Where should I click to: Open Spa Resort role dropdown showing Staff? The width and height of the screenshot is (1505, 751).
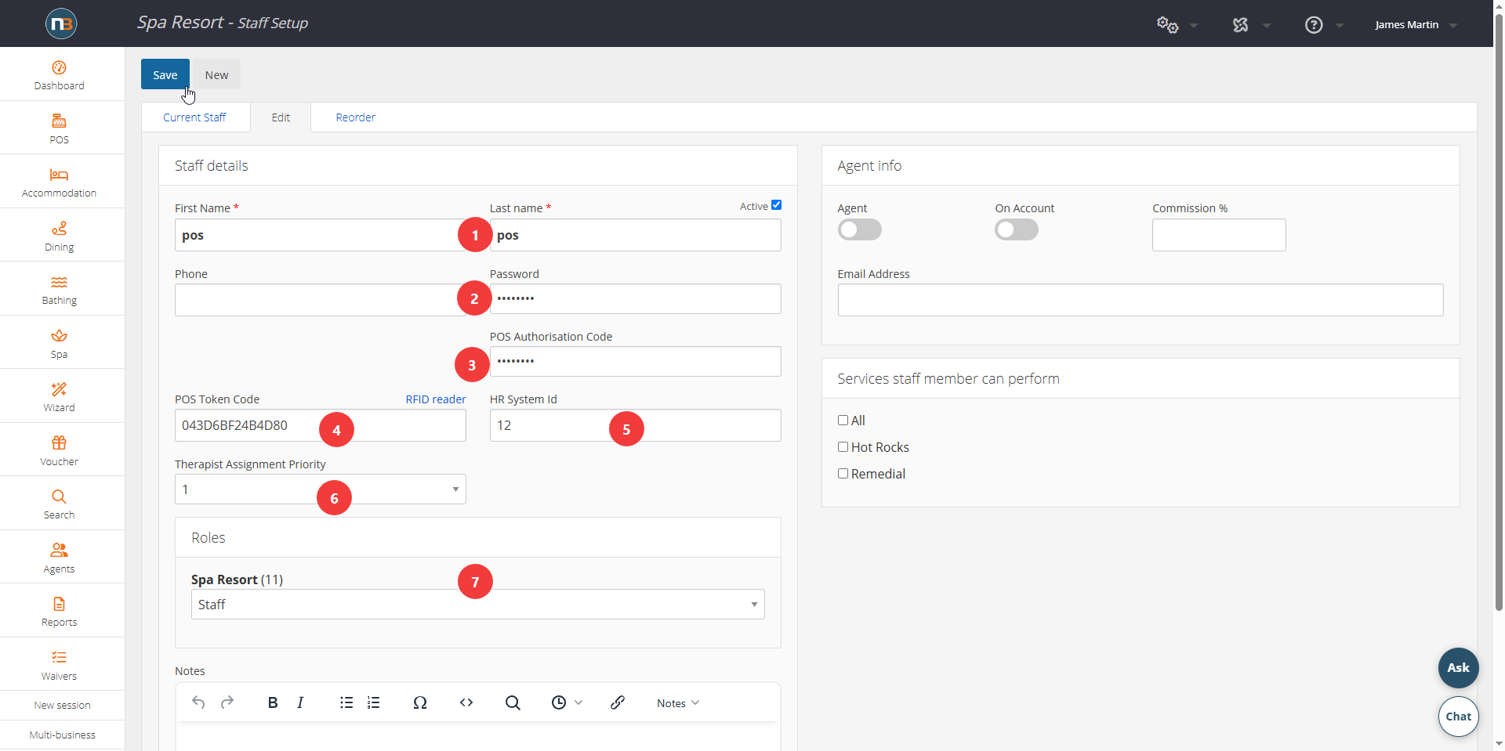point(477,605)
